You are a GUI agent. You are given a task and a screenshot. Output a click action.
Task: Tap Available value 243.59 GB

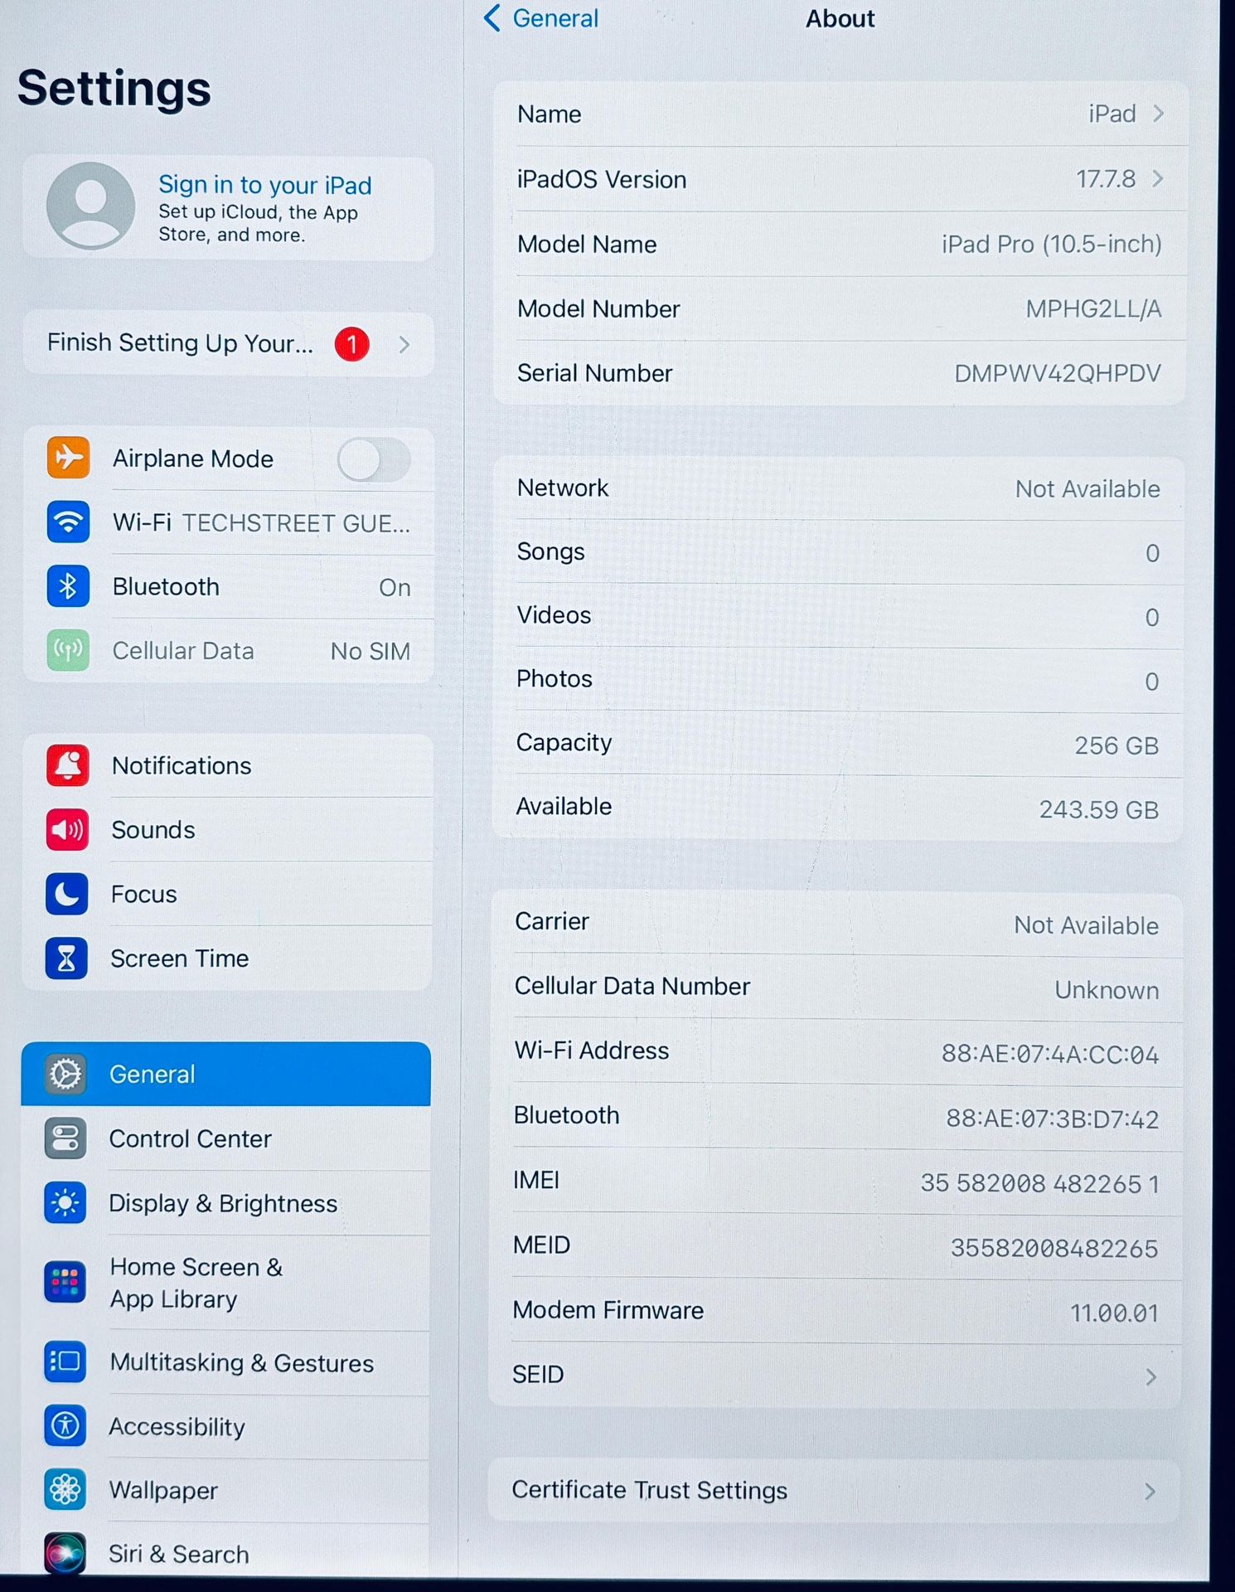coord(1099,809)
